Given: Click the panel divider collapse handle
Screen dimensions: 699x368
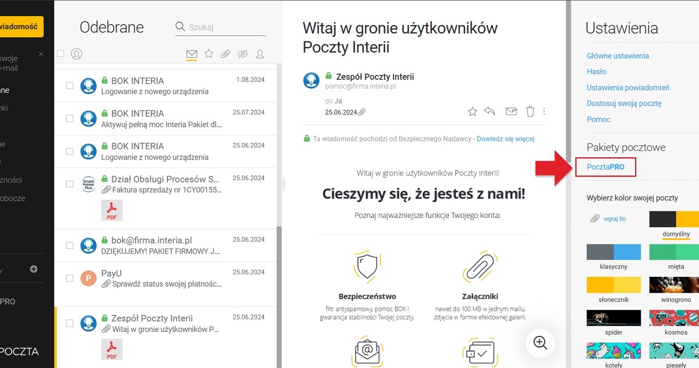Looking at the screenshot, I should 284,185.
